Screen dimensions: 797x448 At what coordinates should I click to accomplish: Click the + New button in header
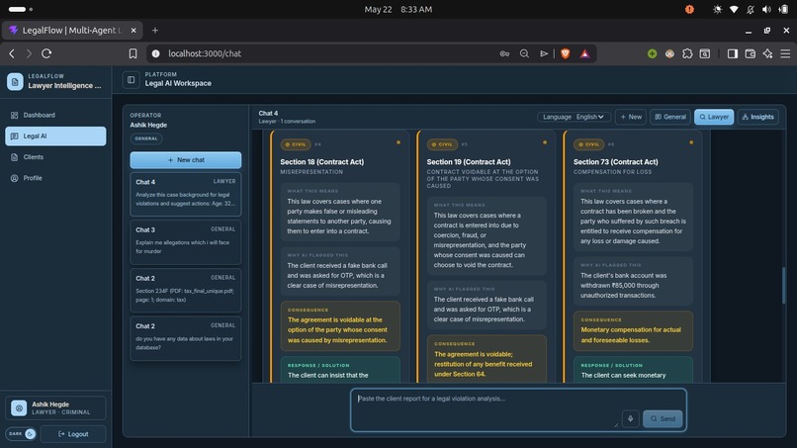tap(631, 117)
